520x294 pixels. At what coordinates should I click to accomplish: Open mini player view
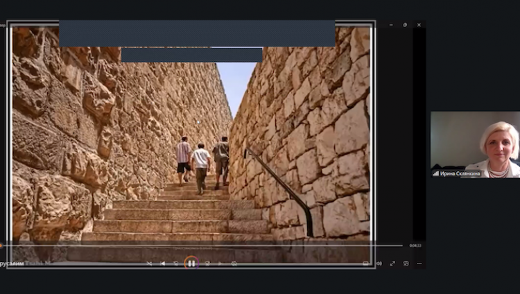406,263
